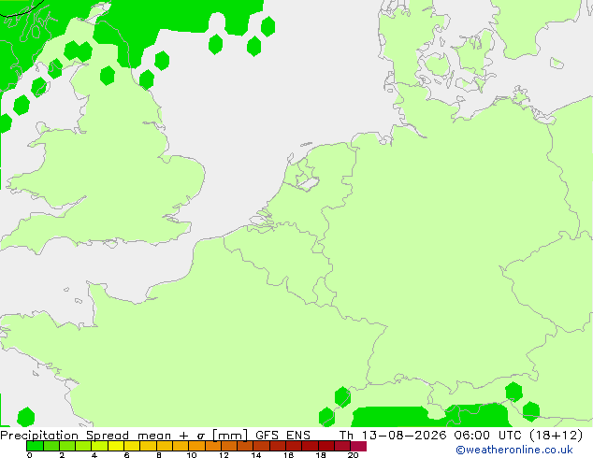593x458 pixels.
Task: Select the magenta swatch ending the color scale
Action: (x=358, y=446)
